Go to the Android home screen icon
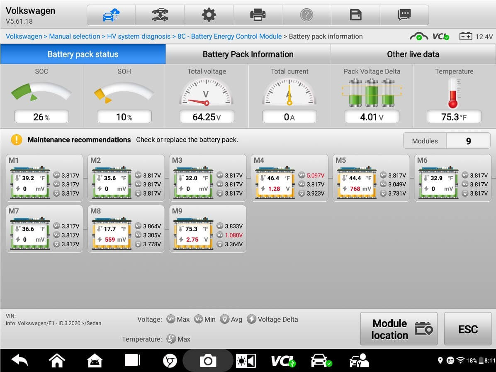496x372 pixels. point(57,361)
